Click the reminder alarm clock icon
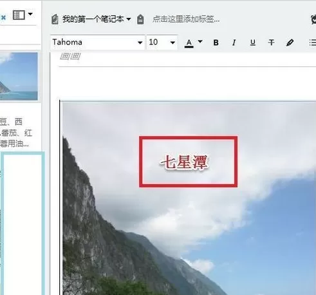316x295 pixels. pos(313,19)
